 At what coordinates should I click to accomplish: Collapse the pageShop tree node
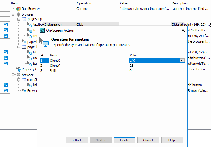(x=18, y=19)
